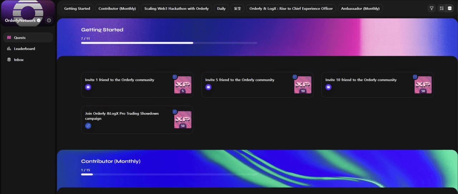Click the 7 / 11 progress count
458x194 pixels.
pos(85,38)
